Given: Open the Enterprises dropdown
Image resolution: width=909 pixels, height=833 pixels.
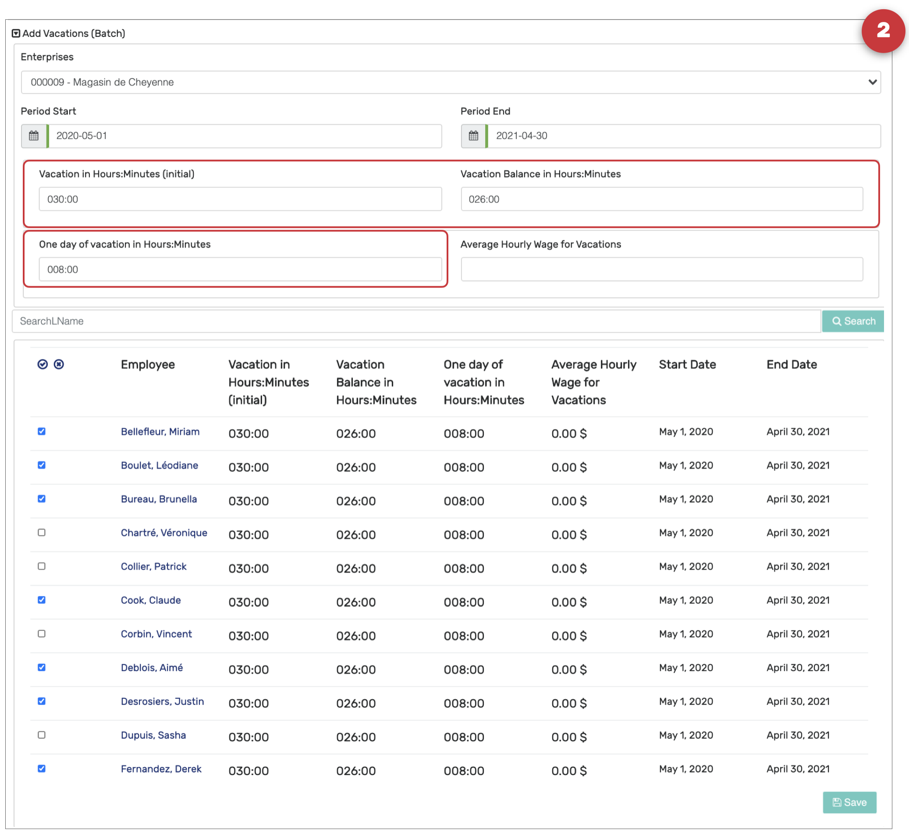Looking at the screenshot, I should pyautogui.click(x=451, y=82).
